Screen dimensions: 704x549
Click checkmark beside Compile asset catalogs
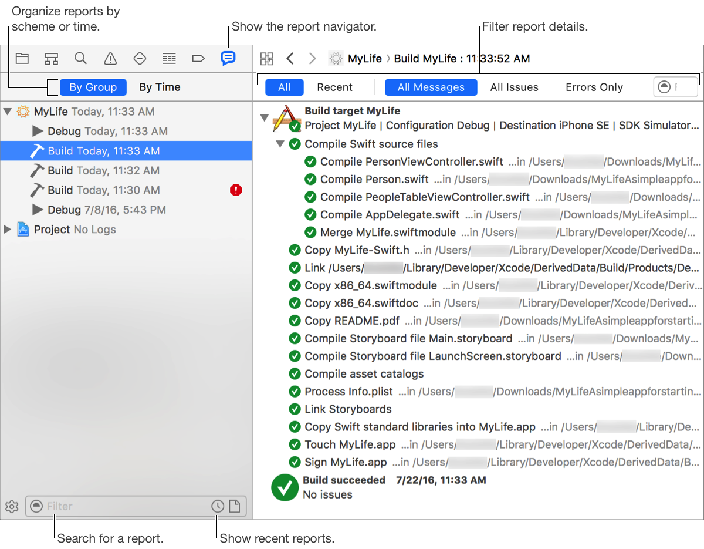(295, 374)
